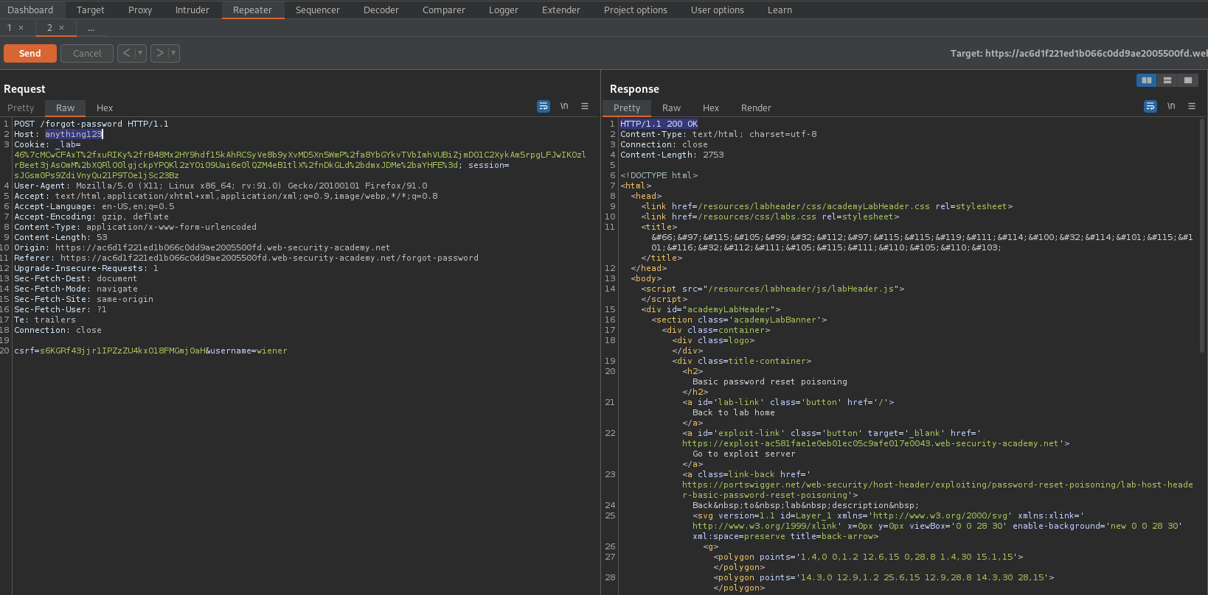Select Pretty view in Response pane
Viewport: 1208px width, 595px height.
tap(627, 108)
